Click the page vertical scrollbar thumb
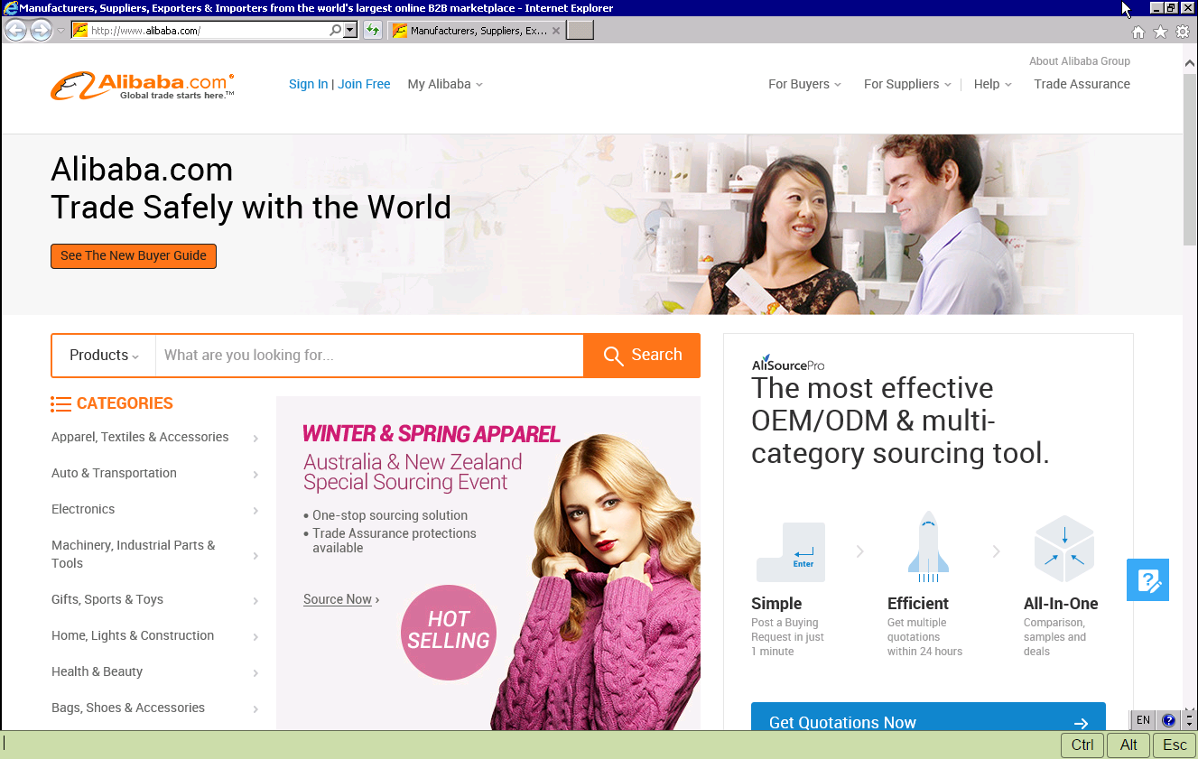Viewport: 1198px width, 759px height. (1190, 158)
